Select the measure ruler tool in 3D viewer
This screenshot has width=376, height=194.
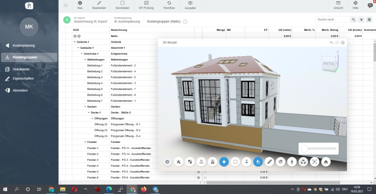269,162
